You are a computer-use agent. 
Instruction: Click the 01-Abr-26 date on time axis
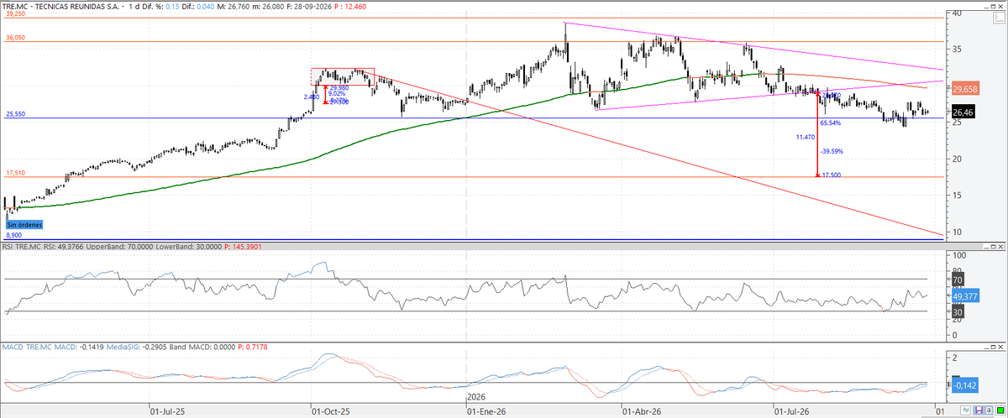point(641,411)
